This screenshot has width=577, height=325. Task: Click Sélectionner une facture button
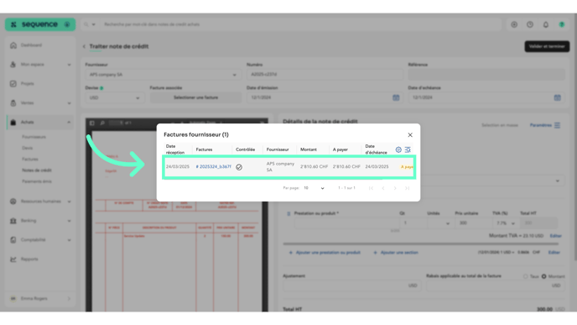tap(195, 97)
